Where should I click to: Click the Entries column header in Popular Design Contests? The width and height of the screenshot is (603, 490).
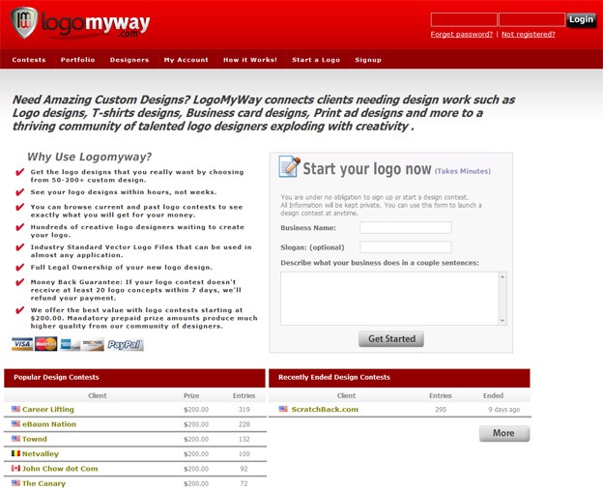point(244,395)
